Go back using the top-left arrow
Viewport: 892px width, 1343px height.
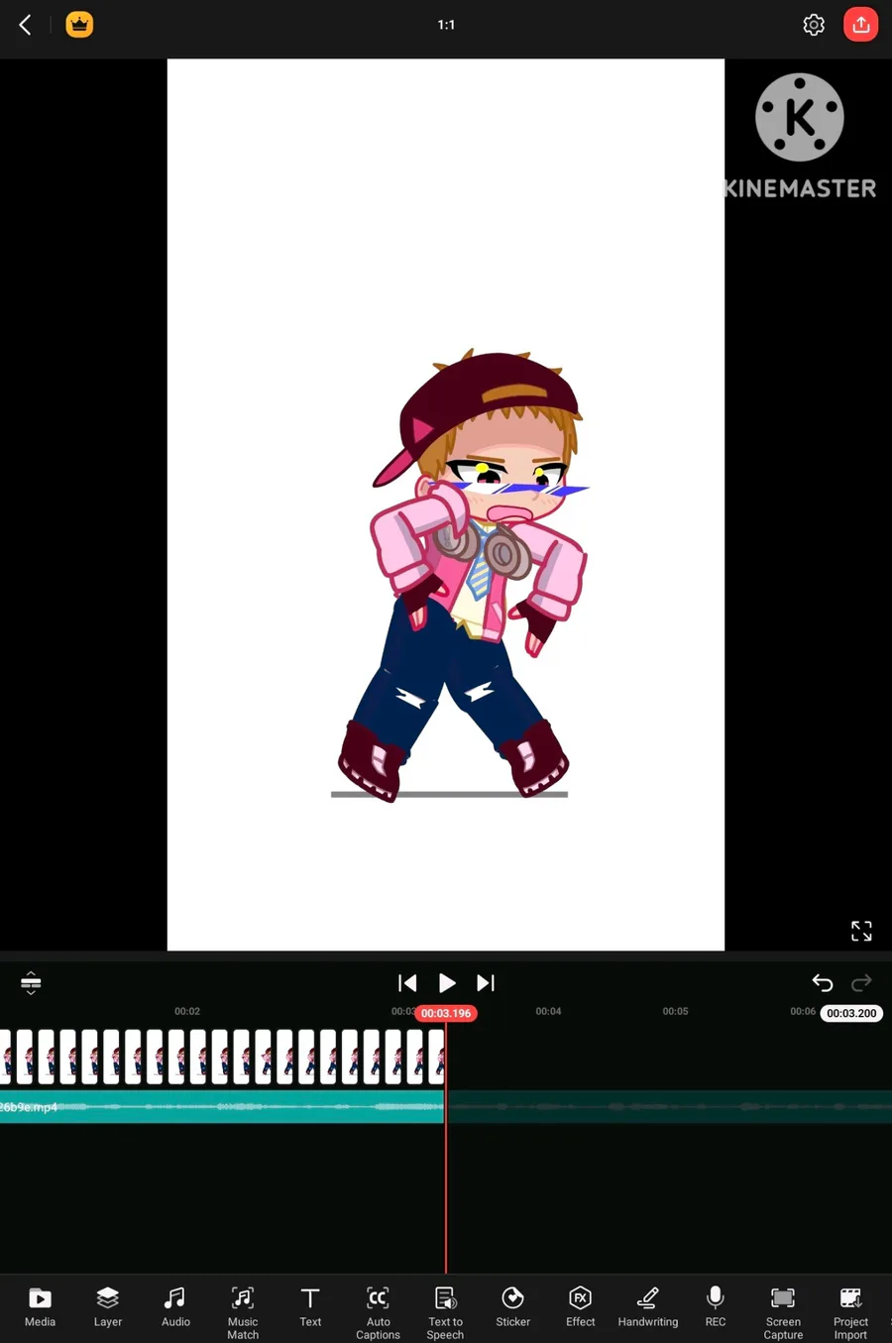[26, 25]
